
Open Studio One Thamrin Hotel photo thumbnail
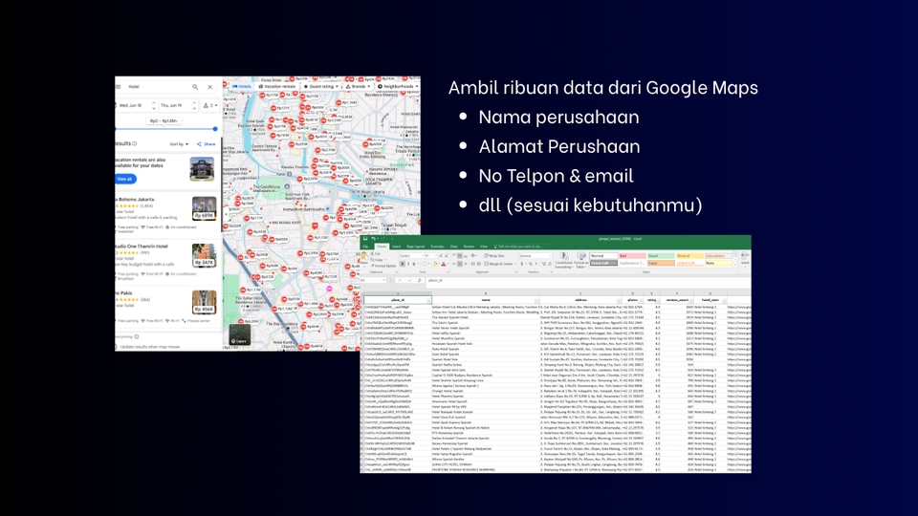[x=204, y=256]
